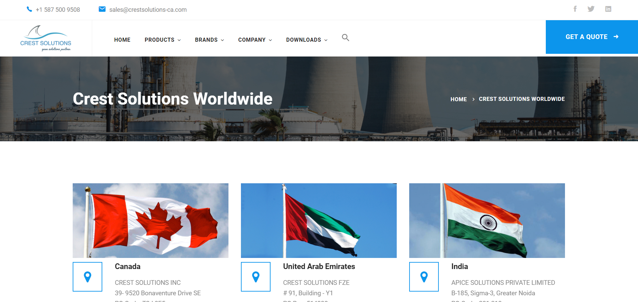Click the United Arab Emirates location pin
Viewport: 638px width, 302px height.
pos(256,277)
